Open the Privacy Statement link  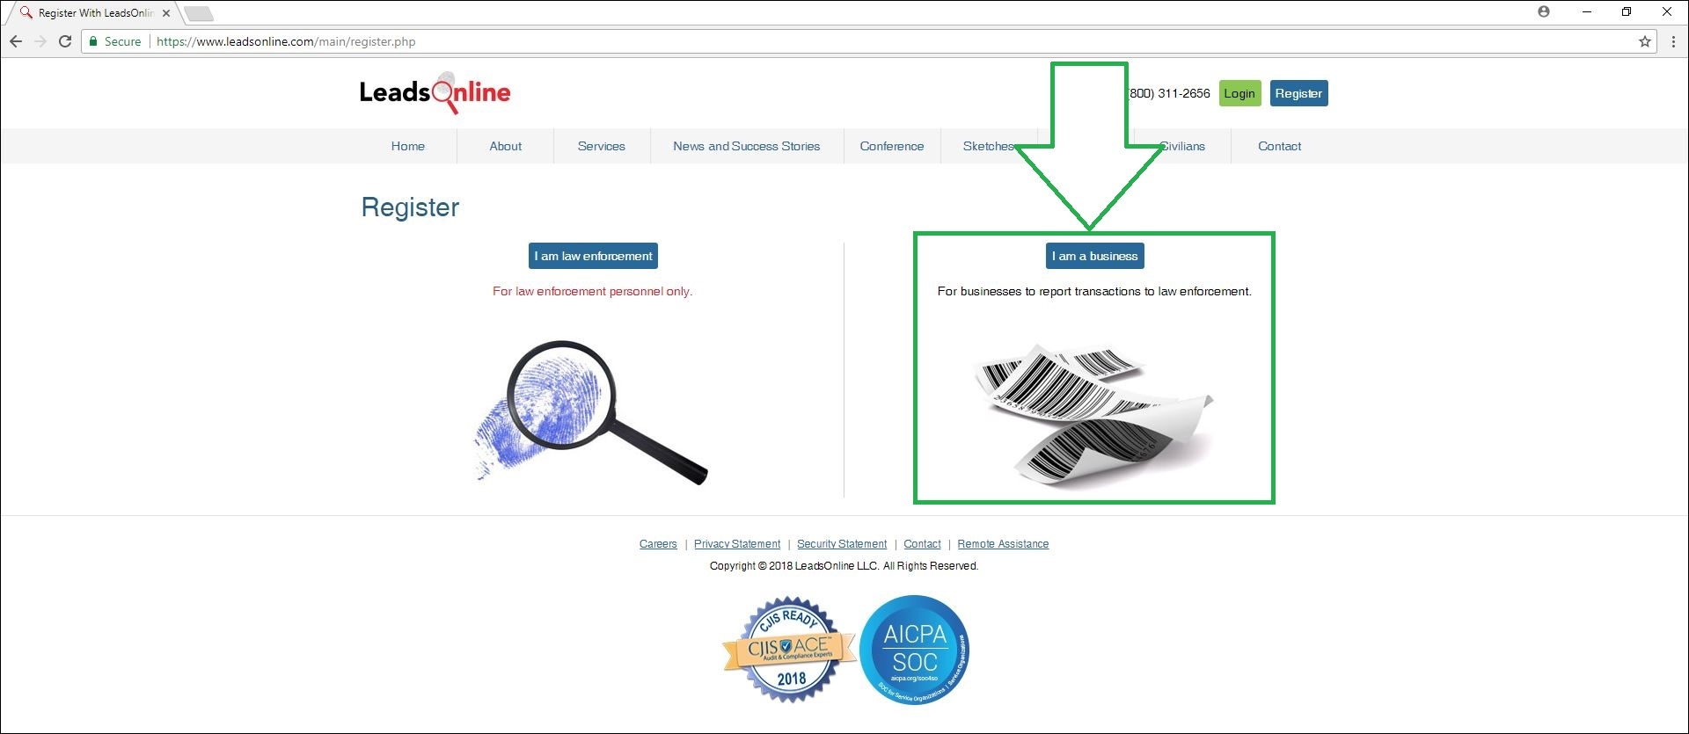pos(737,544)
